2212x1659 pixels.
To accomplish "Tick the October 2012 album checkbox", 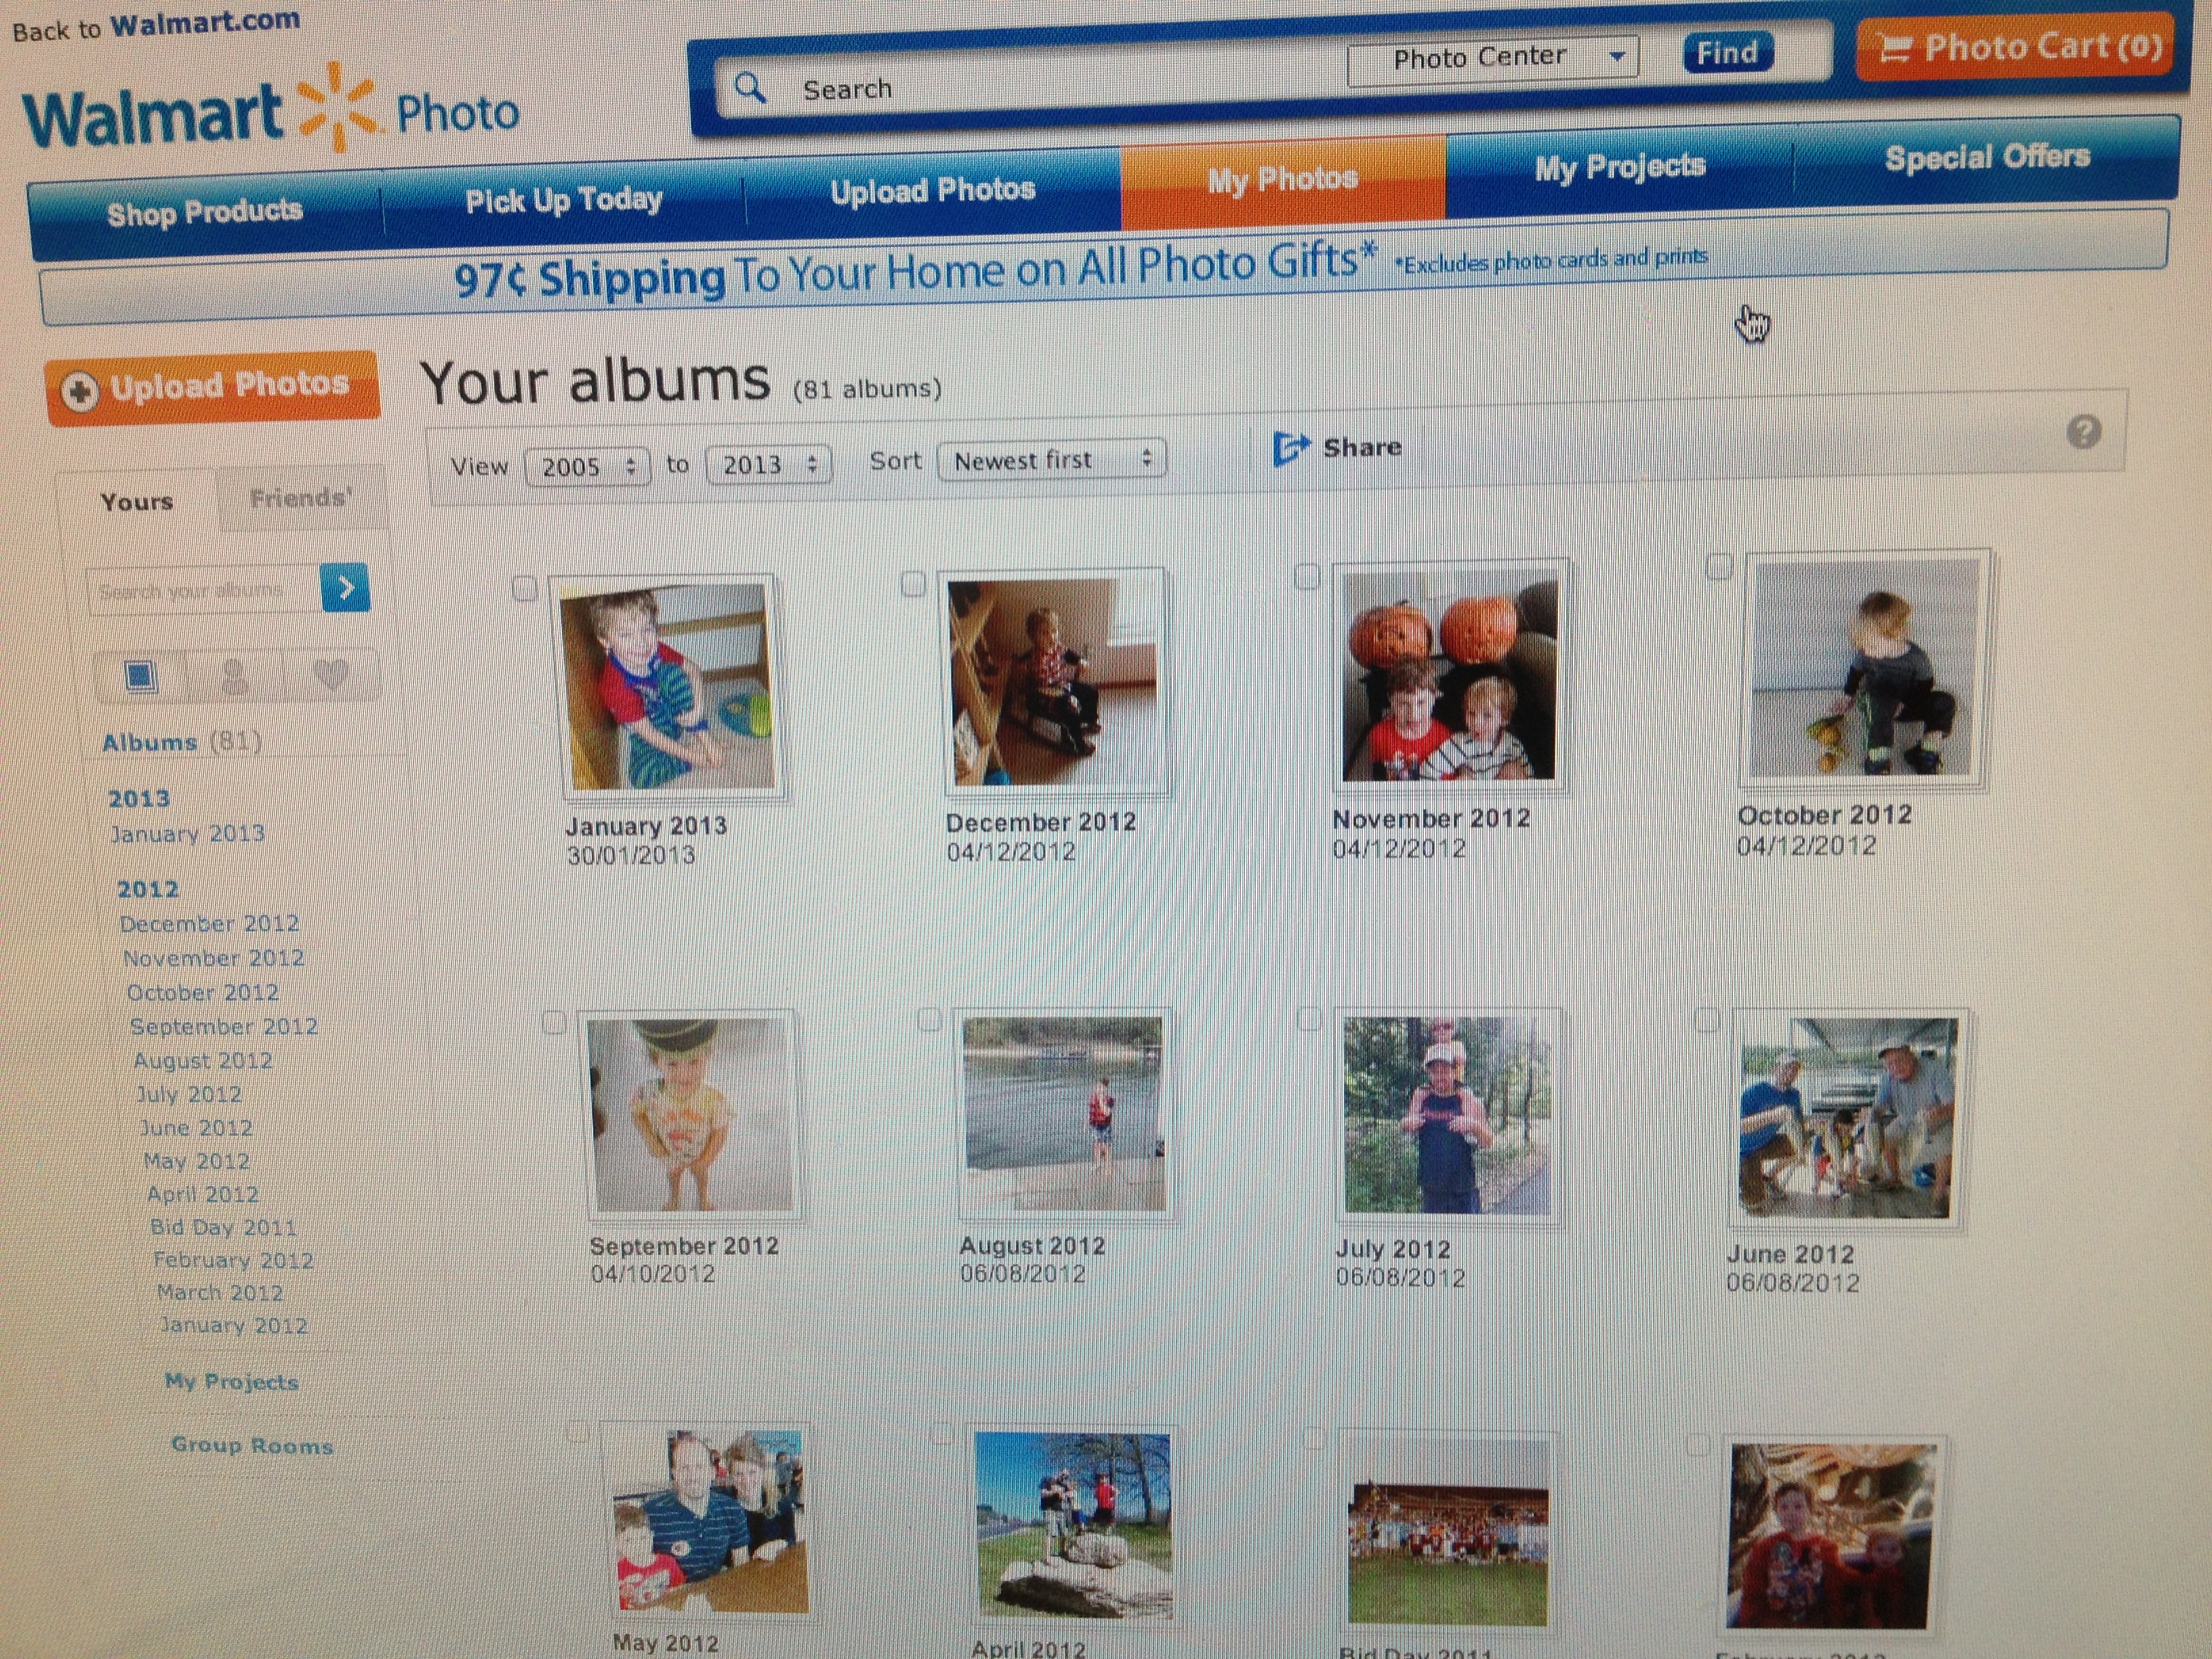I will coord(1718,566).
